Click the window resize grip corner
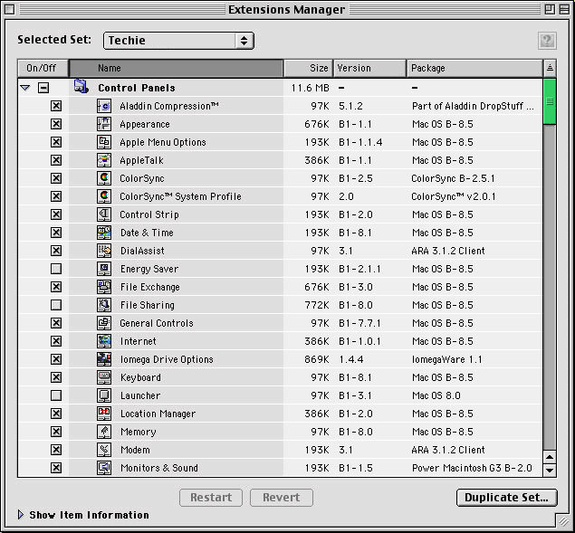 coord(563,520)
